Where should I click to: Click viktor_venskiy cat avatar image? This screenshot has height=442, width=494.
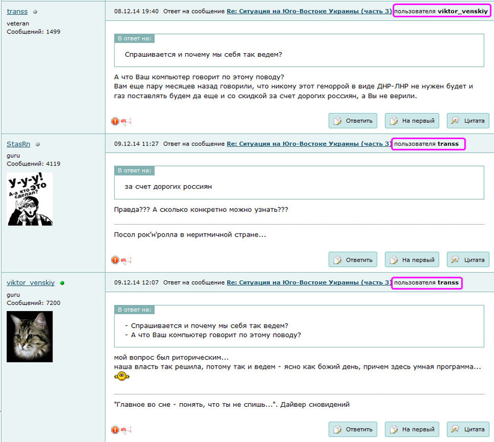pyautogui.click(x=30, y=336)
